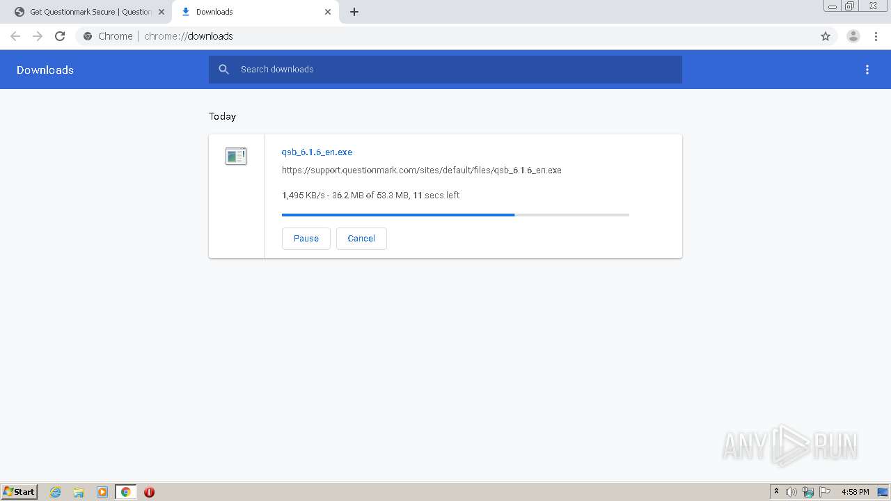Click the qsb_6.1.6_en.exe file icon
The width and height of the screenshot is (891, 501).
[x=236, y=156]
